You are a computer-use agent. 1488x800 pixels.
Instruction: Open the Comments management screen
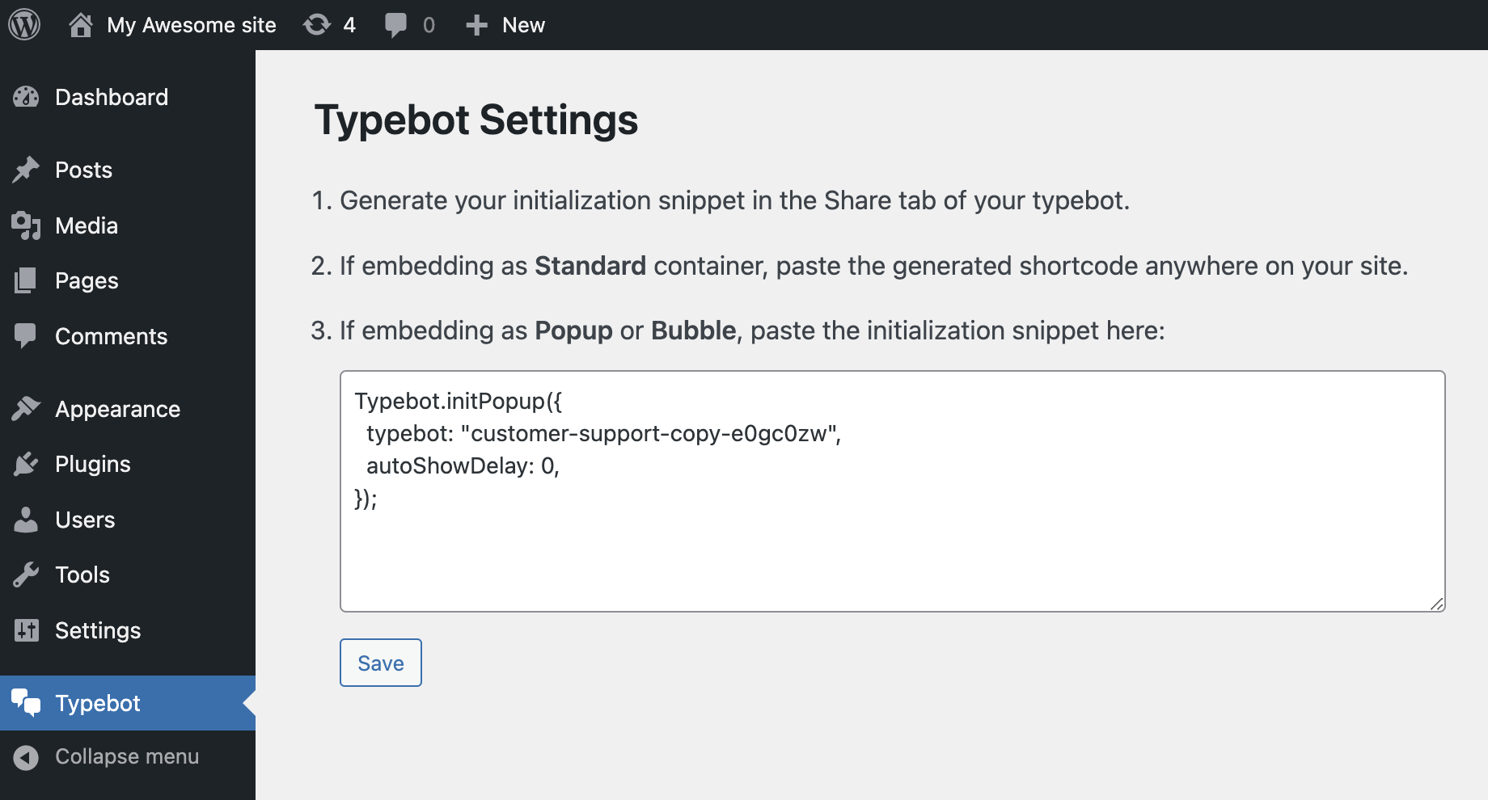[111, 336]
